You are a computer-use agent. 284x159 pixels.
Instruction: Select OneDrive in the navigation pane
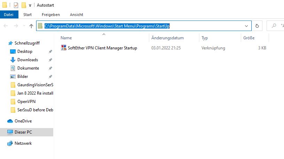23,121
